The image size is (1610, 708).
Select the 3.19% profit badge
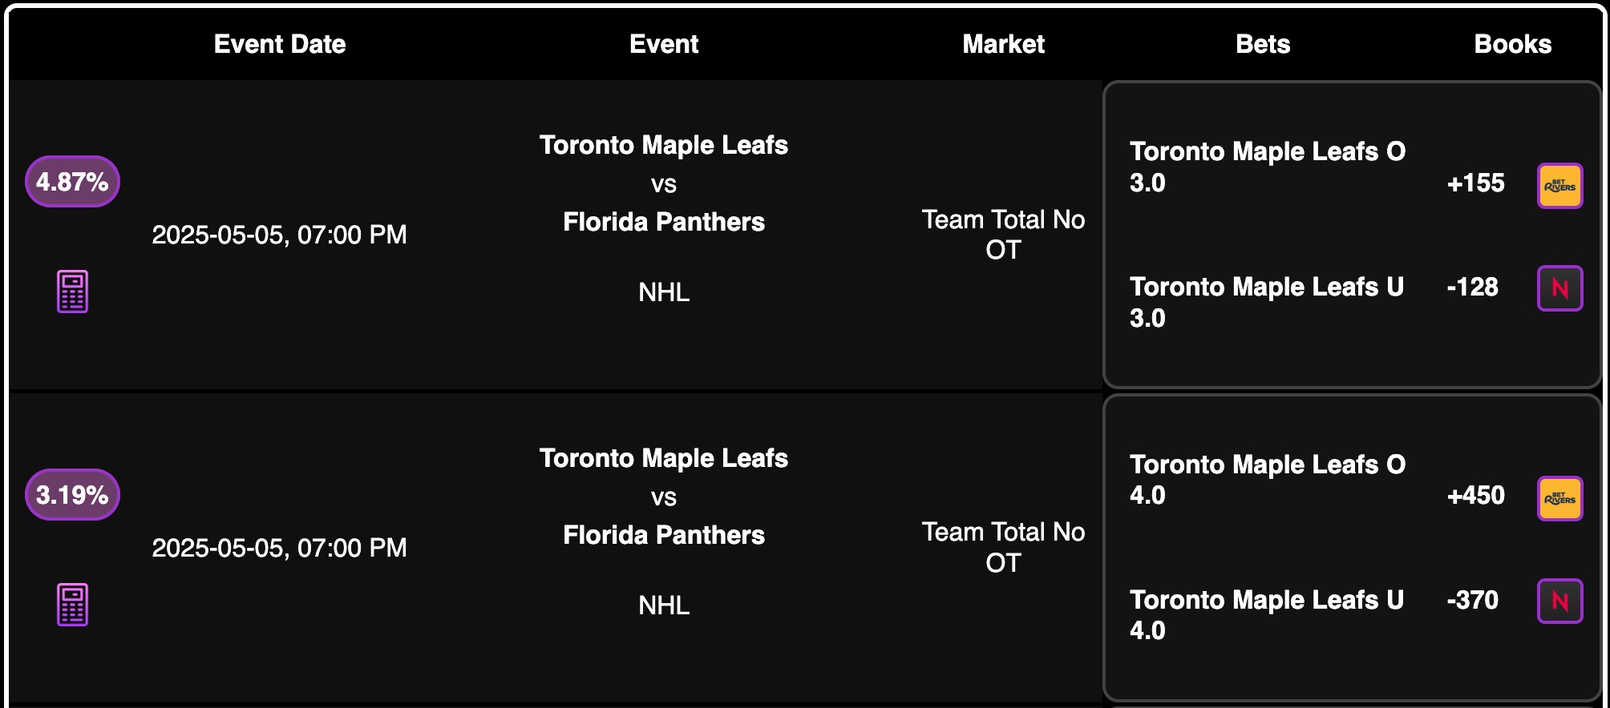tap(72, 495)
